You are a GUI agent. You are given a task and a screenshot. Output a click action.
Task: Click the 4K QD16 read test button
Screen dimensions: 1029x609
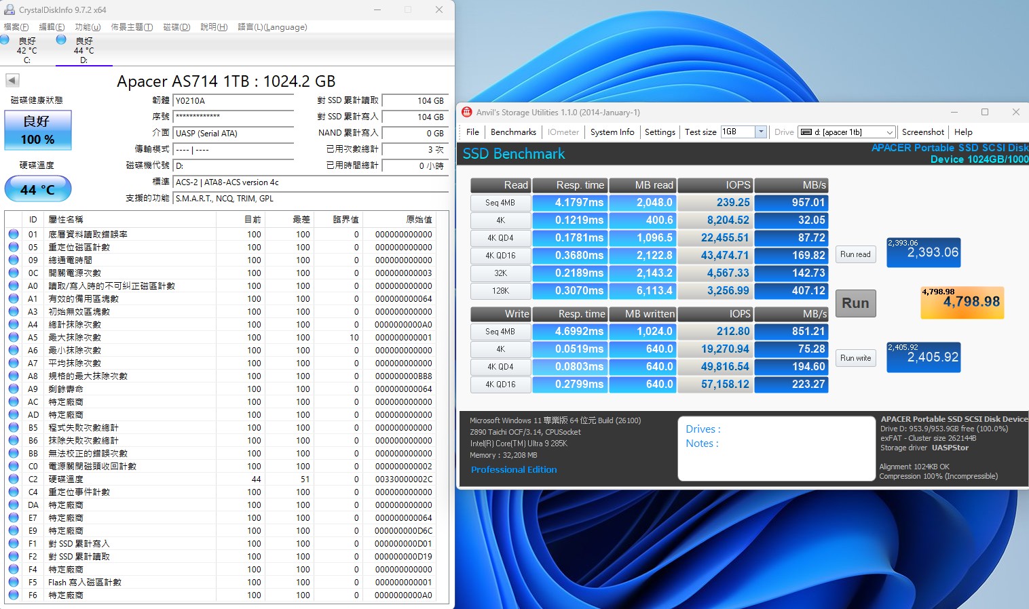[x=500, y=256]
